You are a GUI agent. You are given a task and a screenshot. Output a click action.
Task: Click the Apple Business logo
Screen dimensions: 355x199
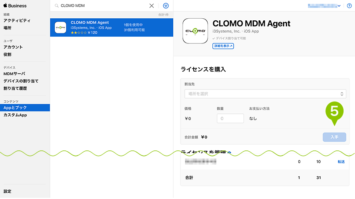[15, 6]
